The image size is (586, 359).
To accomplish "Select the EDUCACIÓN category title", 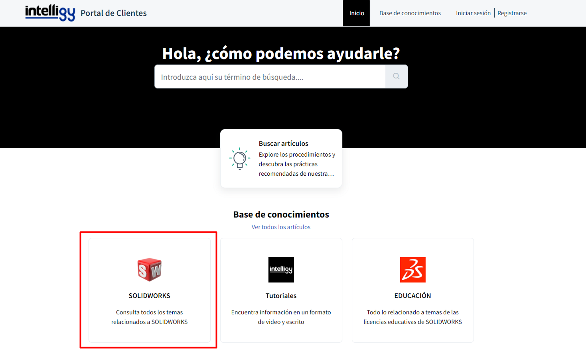I will tap(413, 296).
